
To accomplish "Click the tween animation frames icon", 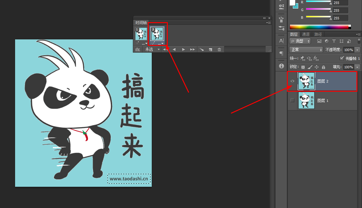I will click(202, 49).
